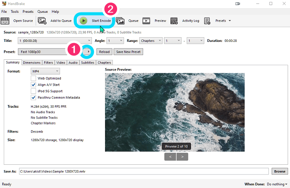Enable the Web Optimized checkbox
290x188 pixels.
[33, 78]
